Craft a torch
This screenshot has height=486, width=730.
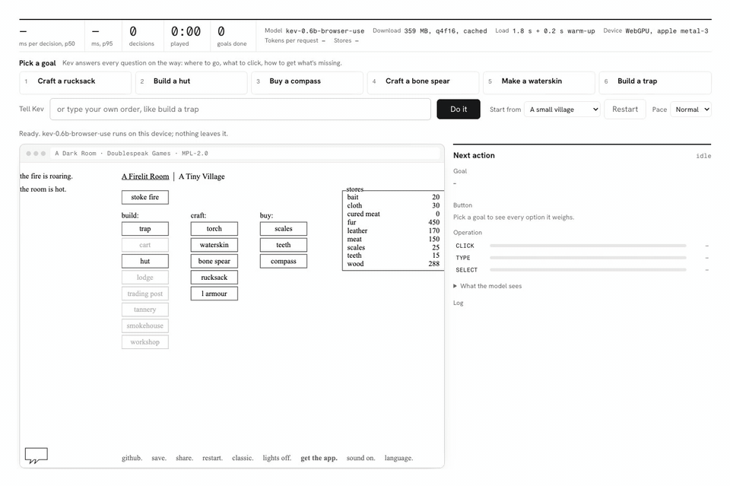coord(214,229)
